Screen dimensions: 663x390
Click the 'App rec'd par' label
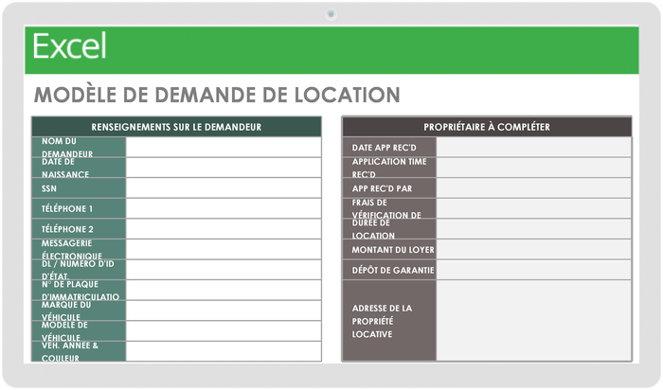point(389,188)
